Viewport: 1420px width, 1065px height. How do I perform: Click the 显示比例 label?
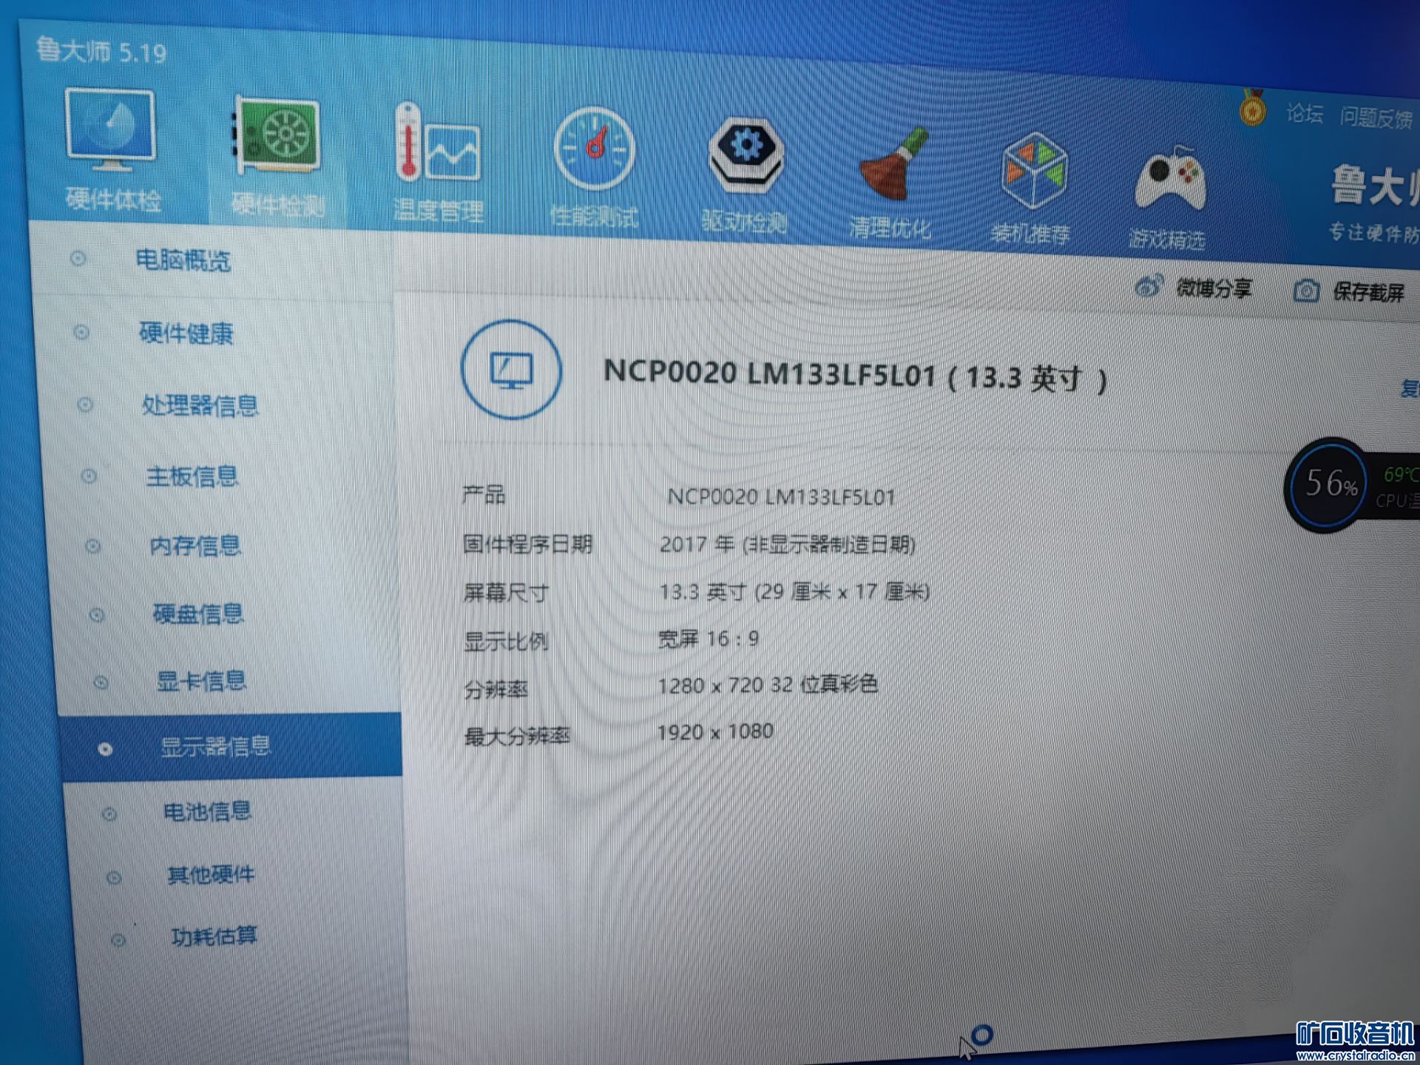pos(506,640)
